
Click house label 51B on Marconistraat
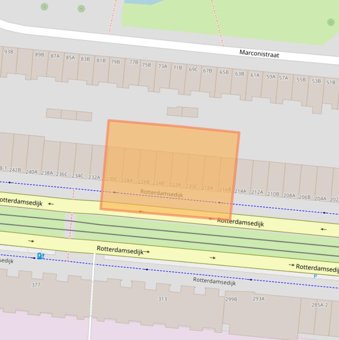click(x=331, y=82)
